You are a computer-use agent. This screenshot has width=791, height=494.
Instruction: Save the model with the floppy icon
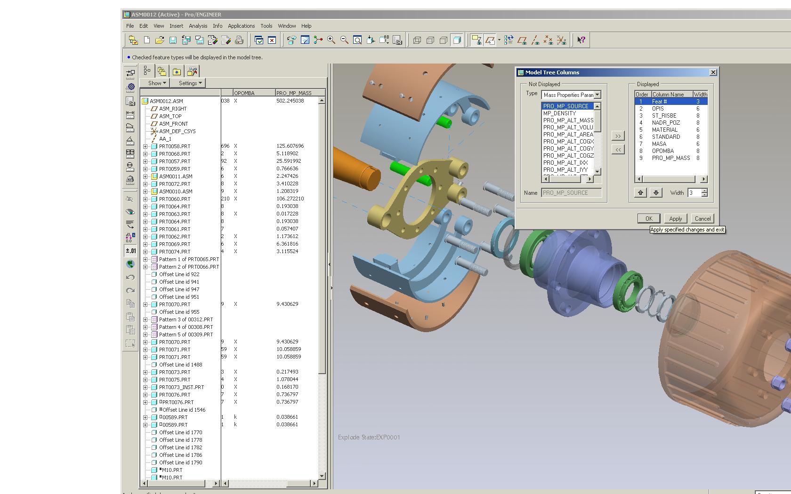click(173, 40)
